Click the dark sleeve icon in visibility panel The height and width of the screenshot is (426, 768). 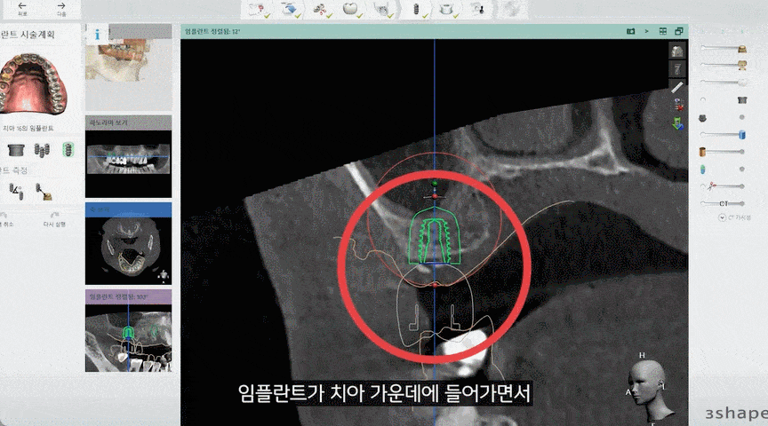pyautogui.click(x=742, y=99)
